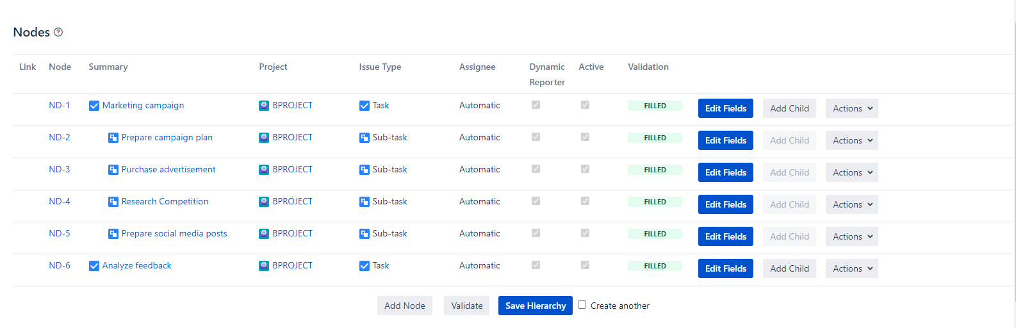Click the task icon beside Marketing campaign

pyautogui.click(x=94, y=106)
